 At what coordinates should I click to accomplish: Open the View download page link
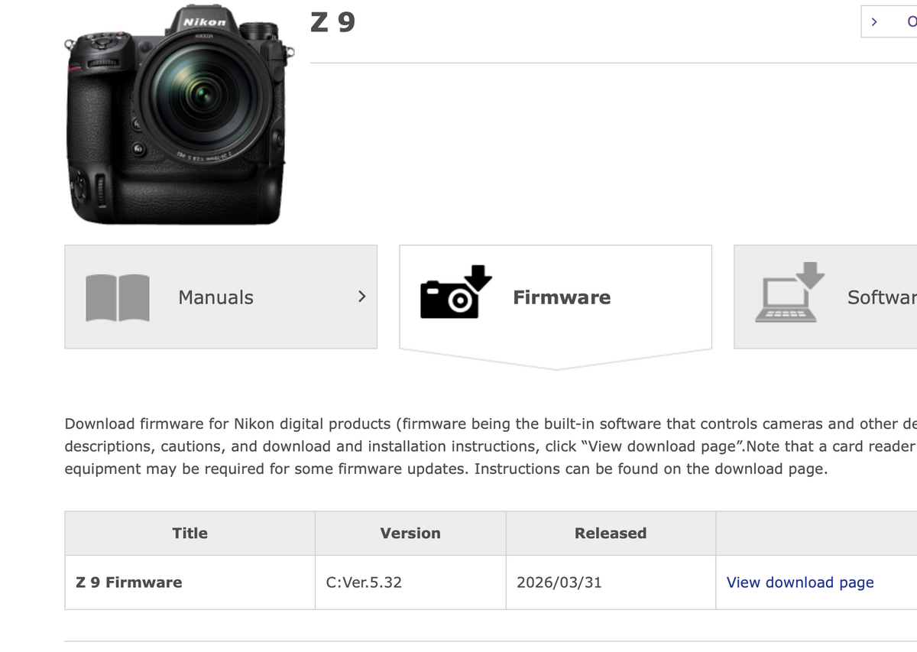pyautogui.click(x=799, y=582)
